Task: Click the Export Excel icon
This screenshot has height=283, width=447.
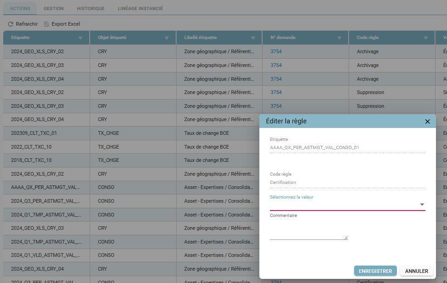Action: pyautogui.click(x=46, y=24)
